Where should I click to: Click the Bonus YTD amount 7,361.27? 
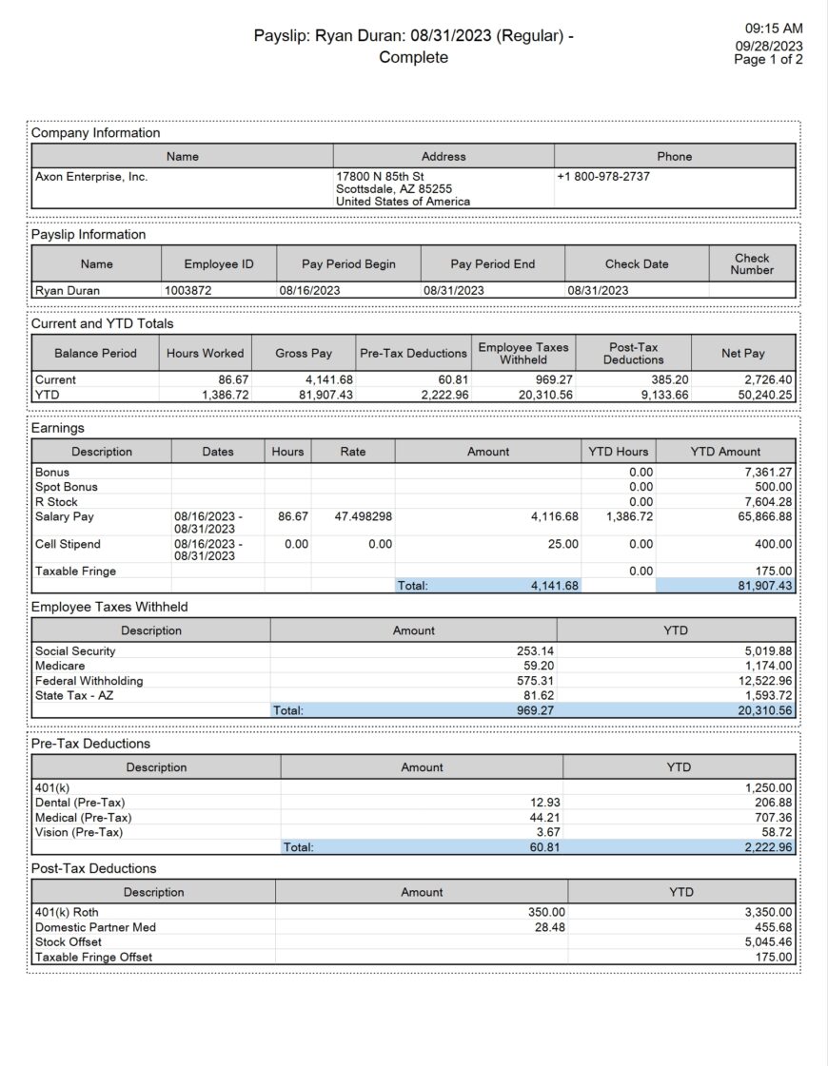tap(768, 472)
